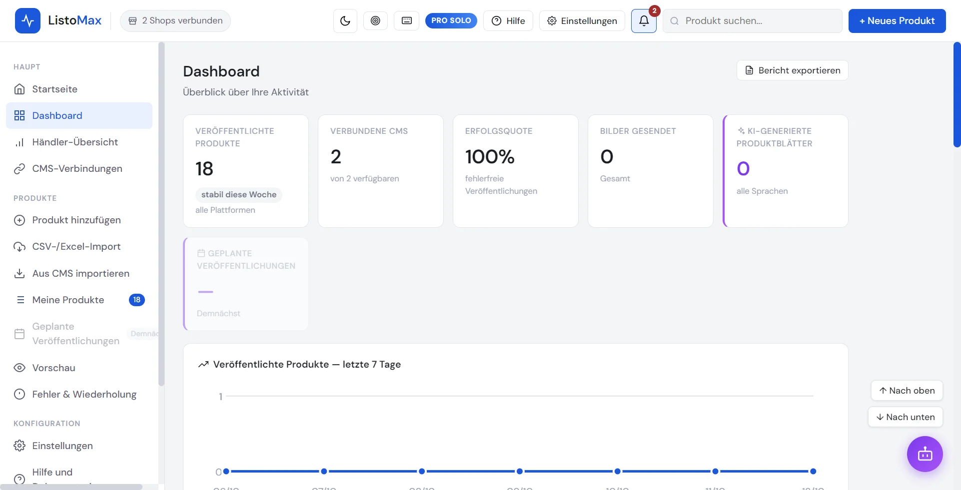Click trend icon beside Veröffentlichte Produkte chart title

203,365
